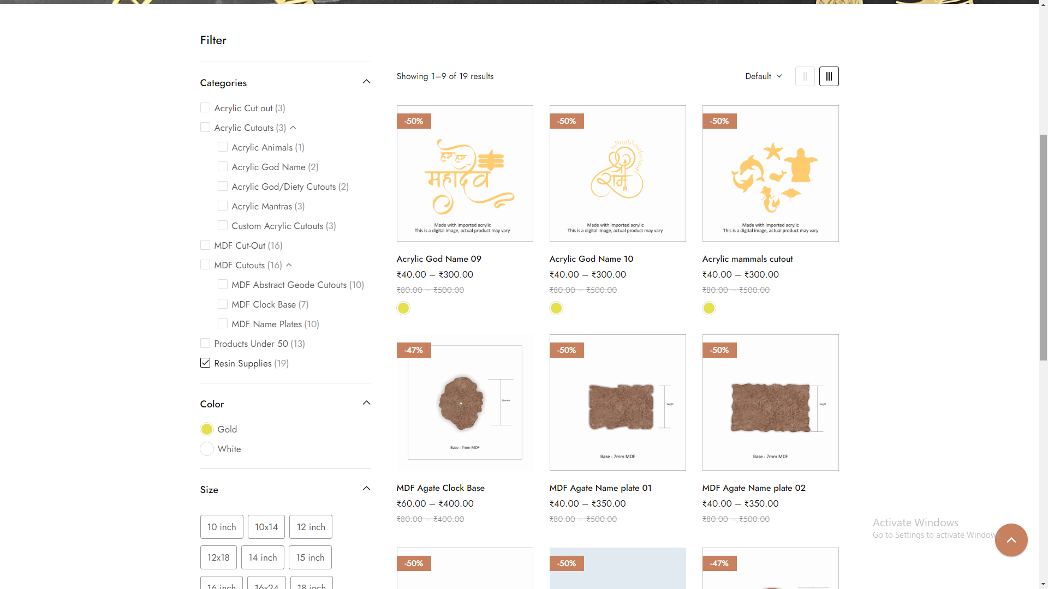Filter by Gold color swatch
The width and height of the screenshot is (1048, 589).
[x=207, y=430]
